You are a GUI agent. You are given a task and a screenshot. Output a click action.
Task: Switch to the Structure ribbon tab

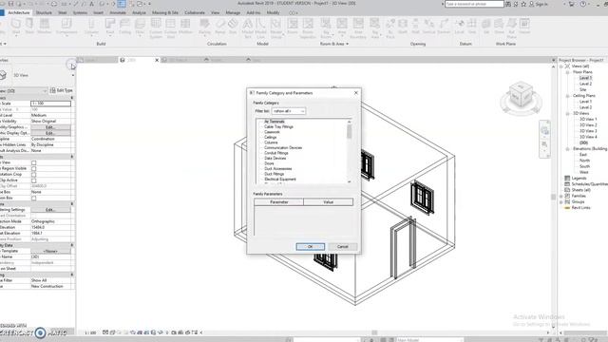point(44,12)
